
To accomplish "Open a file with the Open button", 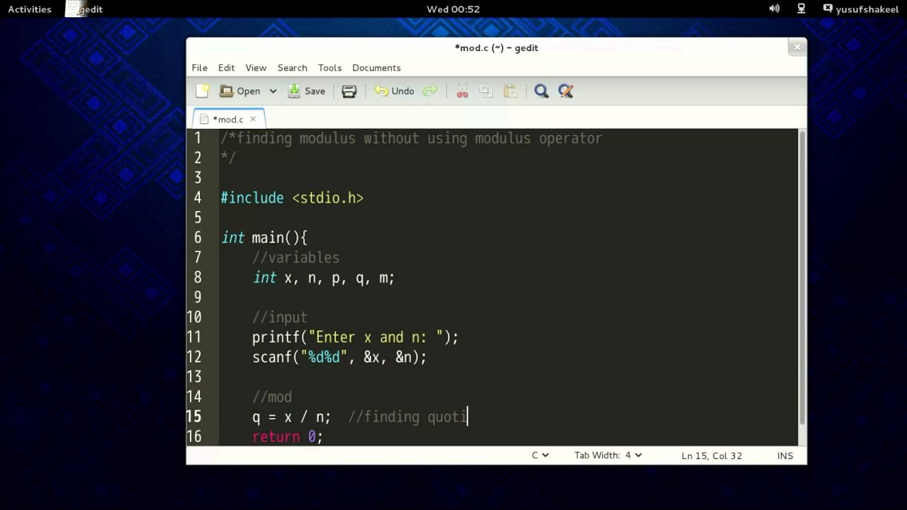I will [x=240, y=91].
